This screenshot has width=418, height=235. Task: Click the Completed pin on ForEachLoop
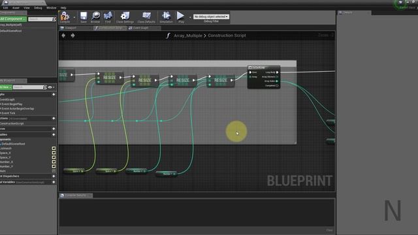tap(277, 86)
